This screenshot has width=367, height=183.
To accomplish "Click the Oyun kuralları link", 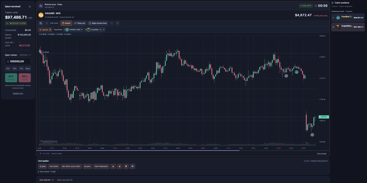I will point(321,154).
